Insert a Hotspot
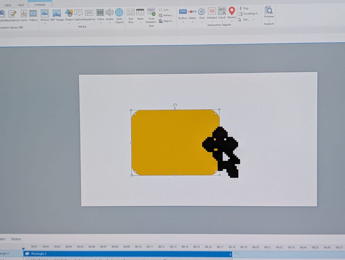 pos(212,14)
